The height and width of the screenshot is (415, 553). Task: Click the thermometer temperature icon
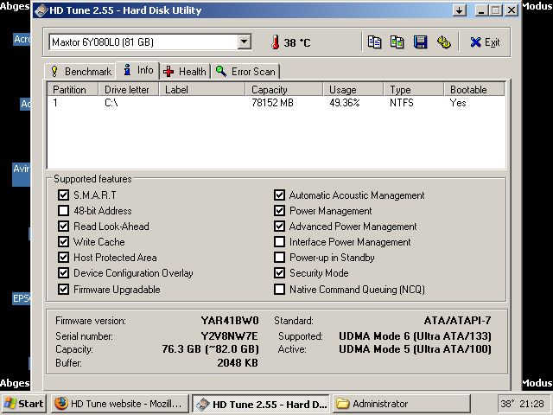click(276, 42)
